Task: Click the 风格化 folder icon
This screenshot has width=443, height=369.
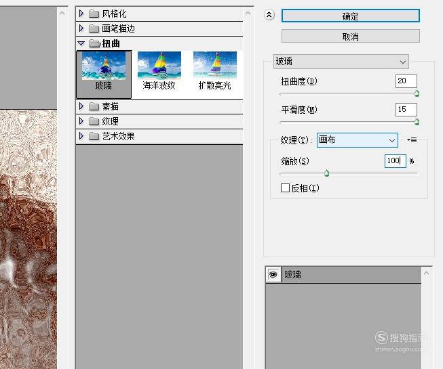Action: click(x=94, y=14)
